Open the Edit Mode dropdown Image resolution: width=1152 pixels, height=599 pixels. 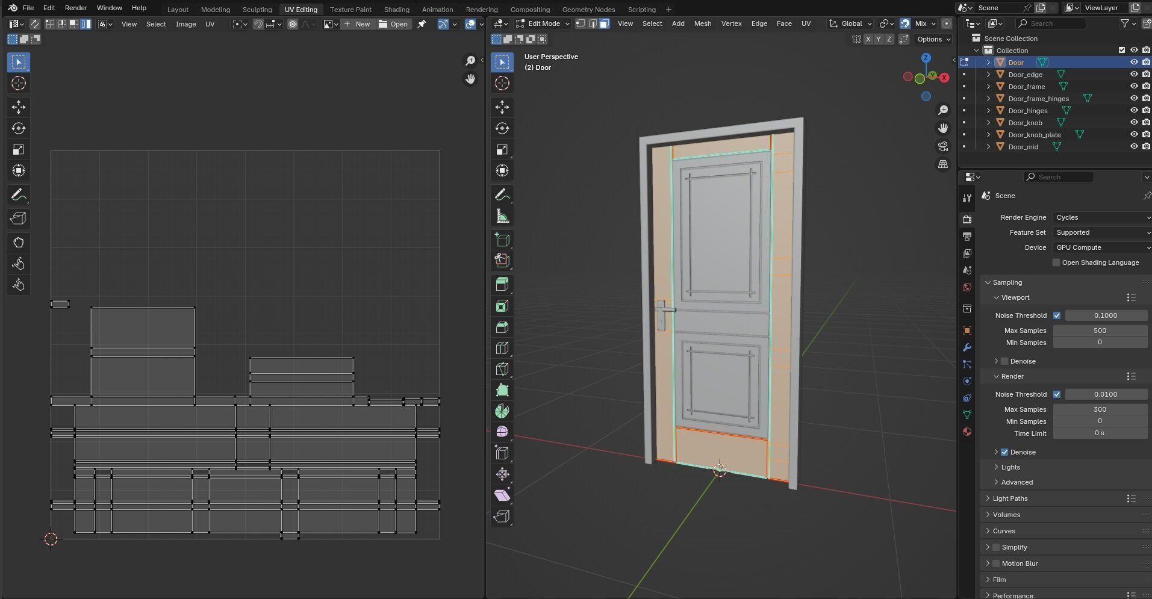[x=543, y=23]
